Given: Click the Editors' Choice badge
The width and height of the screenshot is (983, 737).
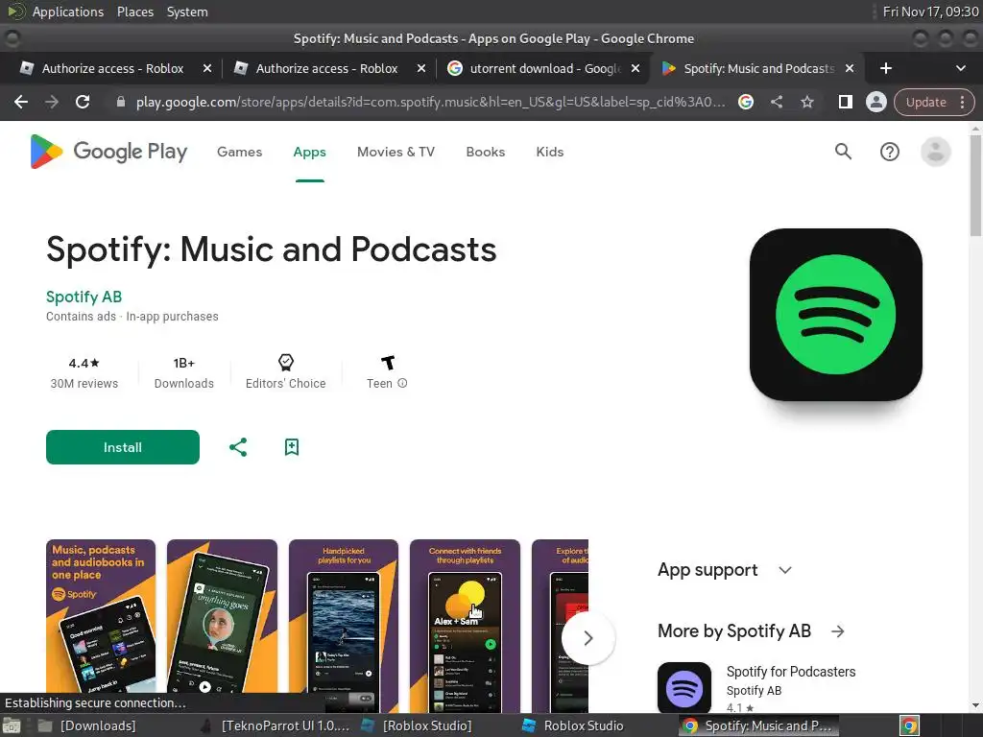Looking at the screenshot, I should pos(285,371).
